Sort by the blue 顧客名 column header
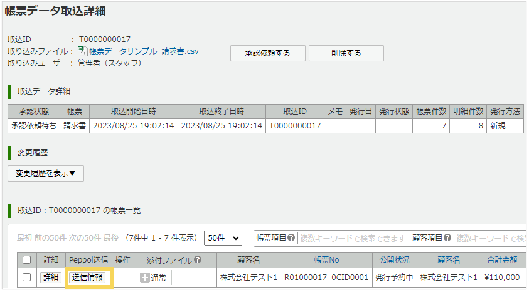Viewport: 529px width, 292px height. point(449,260)
